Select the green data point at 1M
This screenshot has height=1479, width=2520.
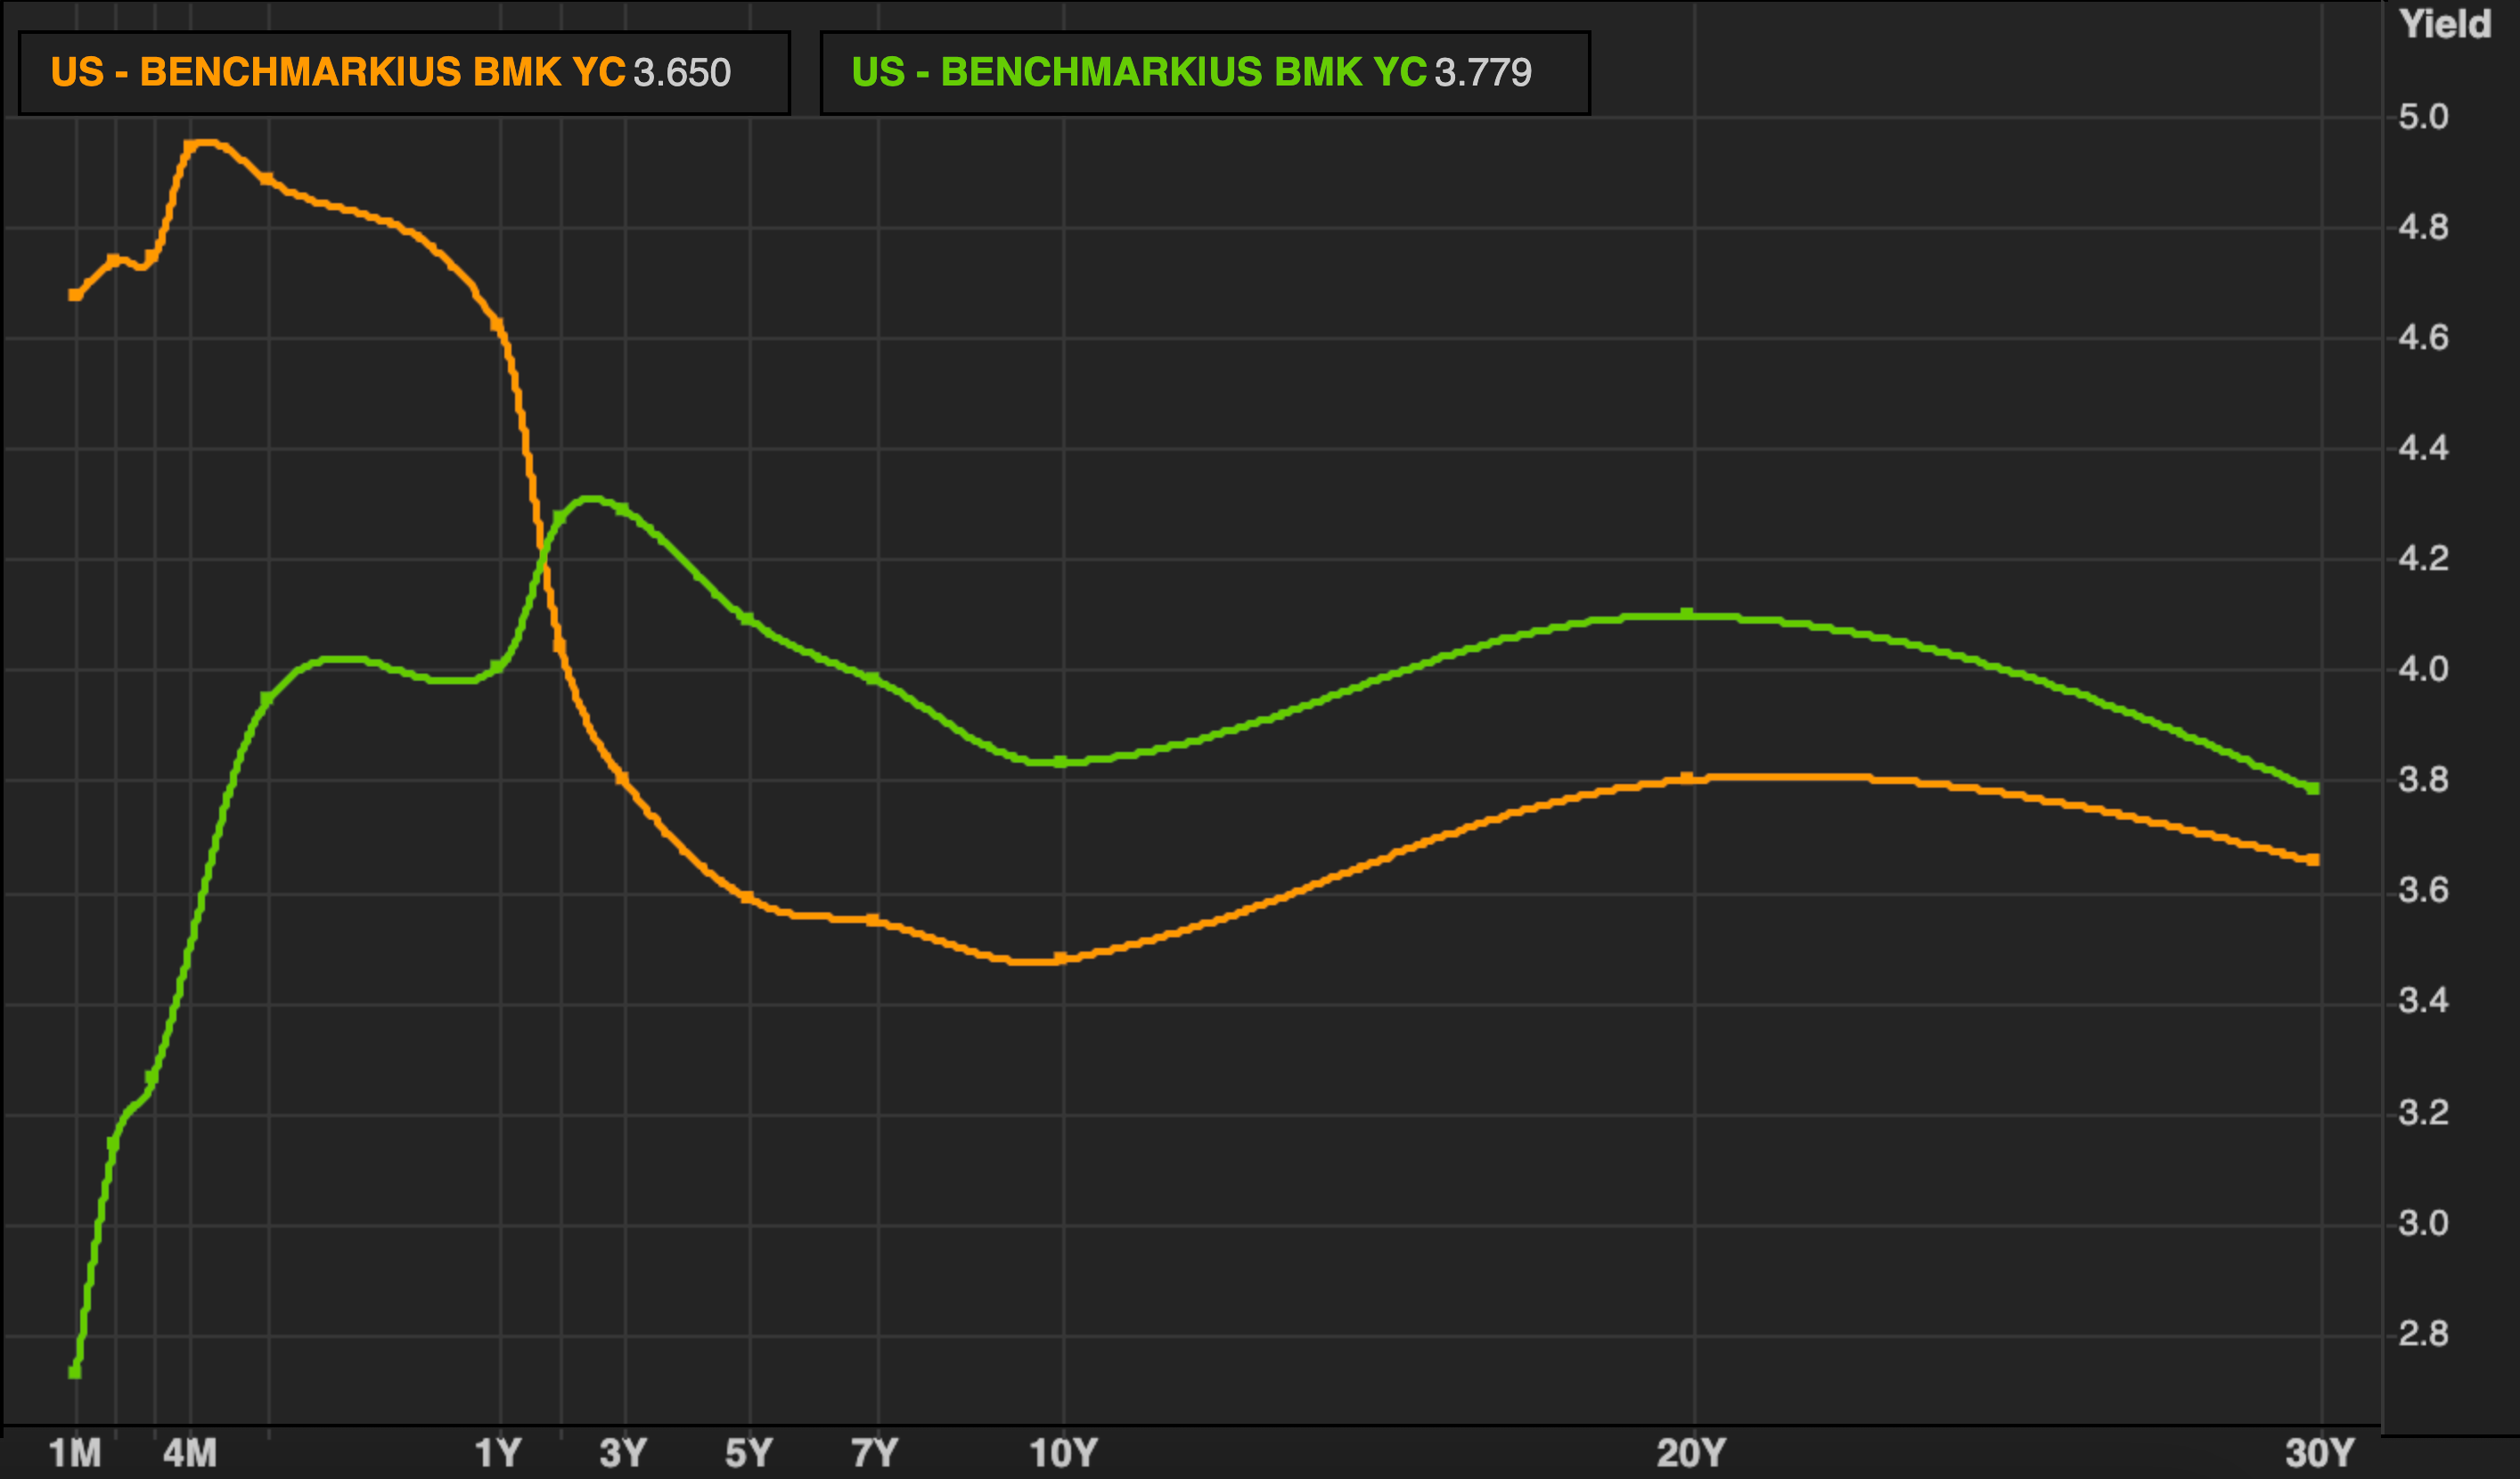click(x=75, y=1372)
